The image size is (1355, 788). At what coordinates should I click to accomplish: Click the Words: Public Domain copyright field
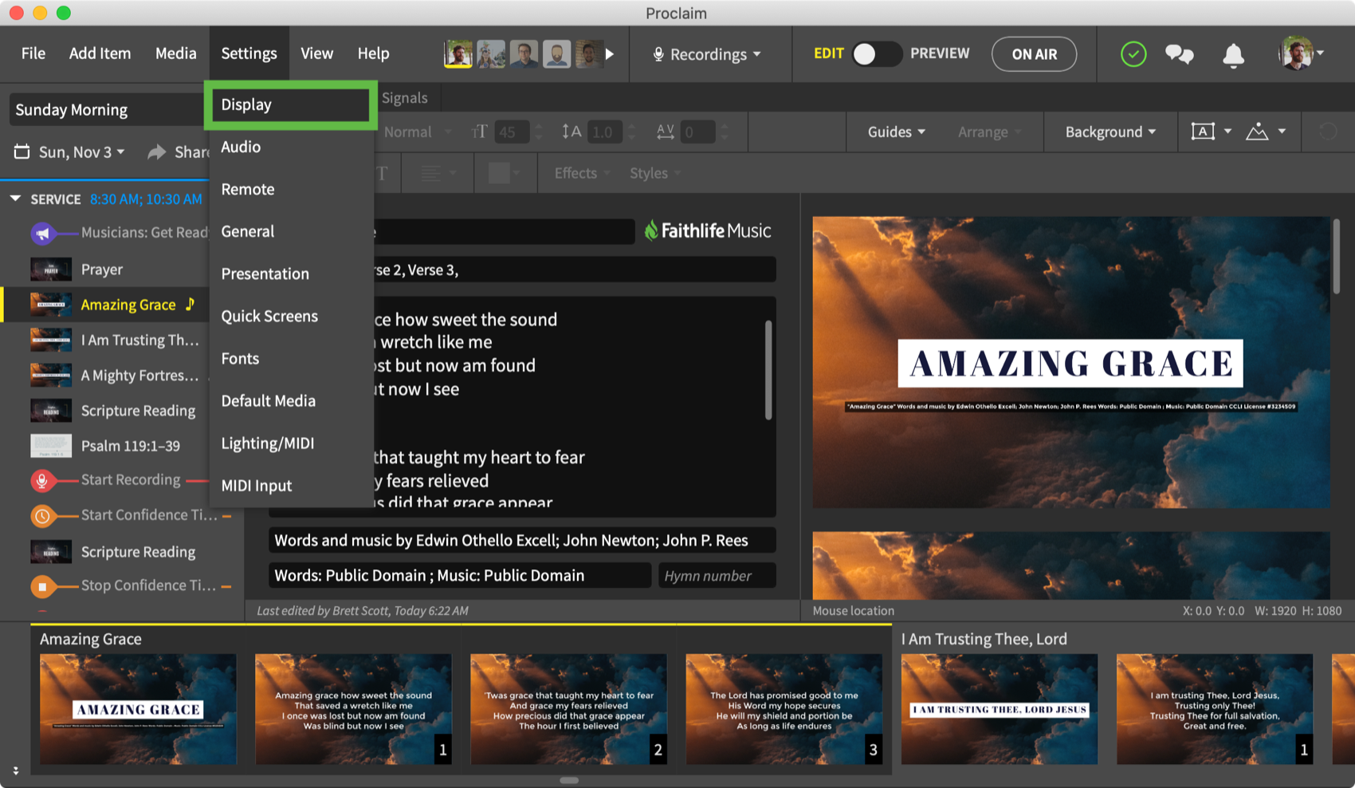[x=460, y=575]
